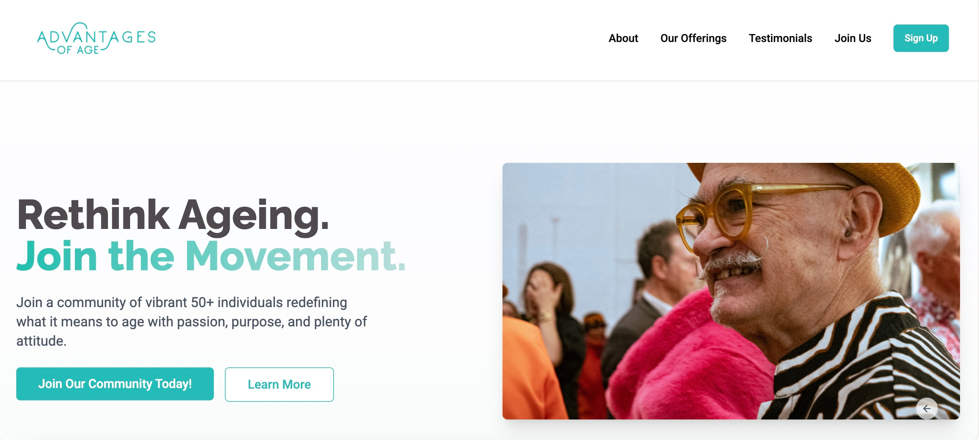Image resolution: width=979 pixels, height=440 pixels.
Task: Click the 'OF AGE' text in logo
Action: tap(78, 50)
